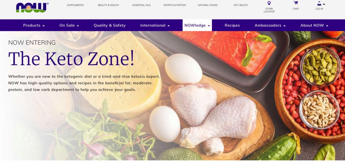Open the Pet Health link
The height and width of the screenshot is (163, 345).
pos(241,5)
